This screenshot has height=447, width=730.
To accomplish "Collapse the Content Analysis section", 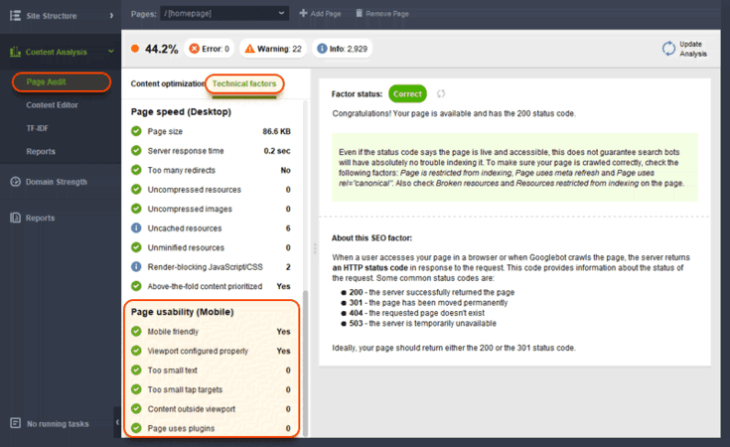I will tap(111, 52).
